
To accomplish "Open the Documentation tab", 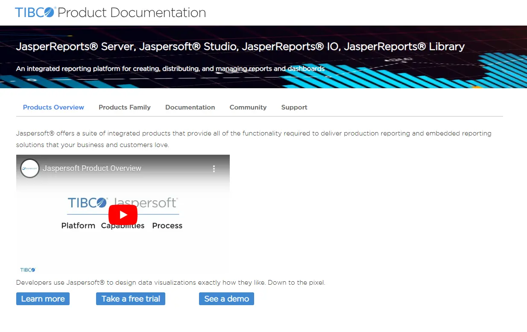I will pos(190,107).
